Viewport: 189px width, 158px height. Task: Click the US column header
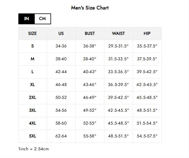pyautogui.click(x=61, y=33)
